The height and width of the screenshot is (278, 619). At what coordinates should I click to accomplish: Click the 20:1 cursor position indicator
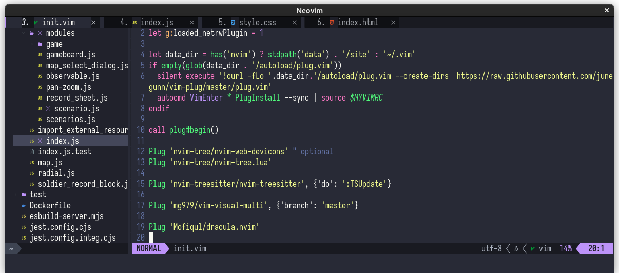point(596,249)
